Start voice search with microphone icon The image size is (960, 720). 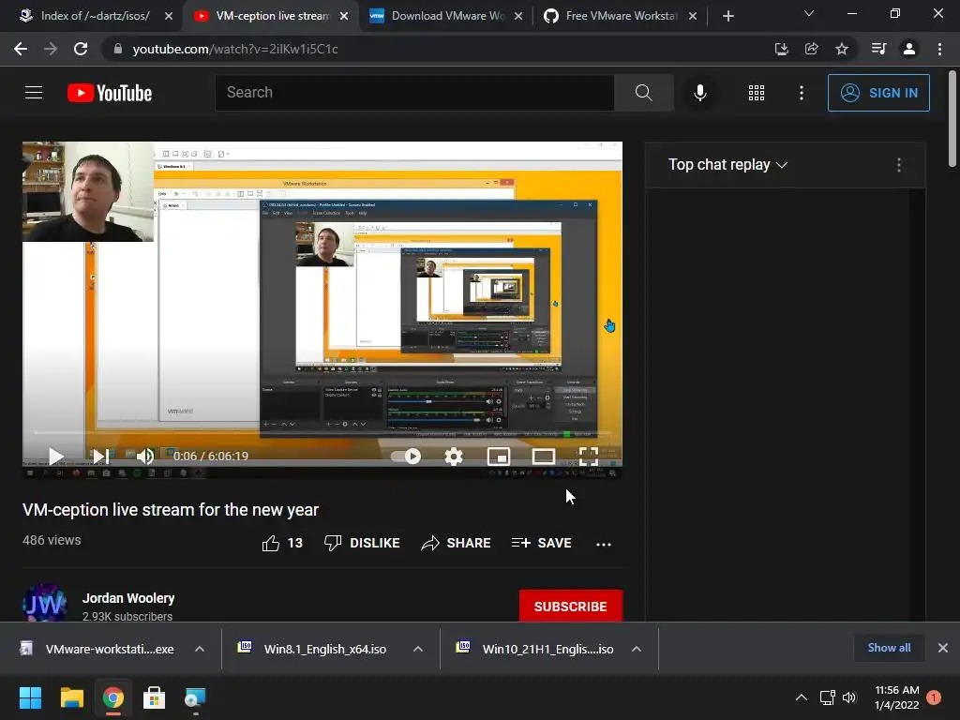point(699,93)
